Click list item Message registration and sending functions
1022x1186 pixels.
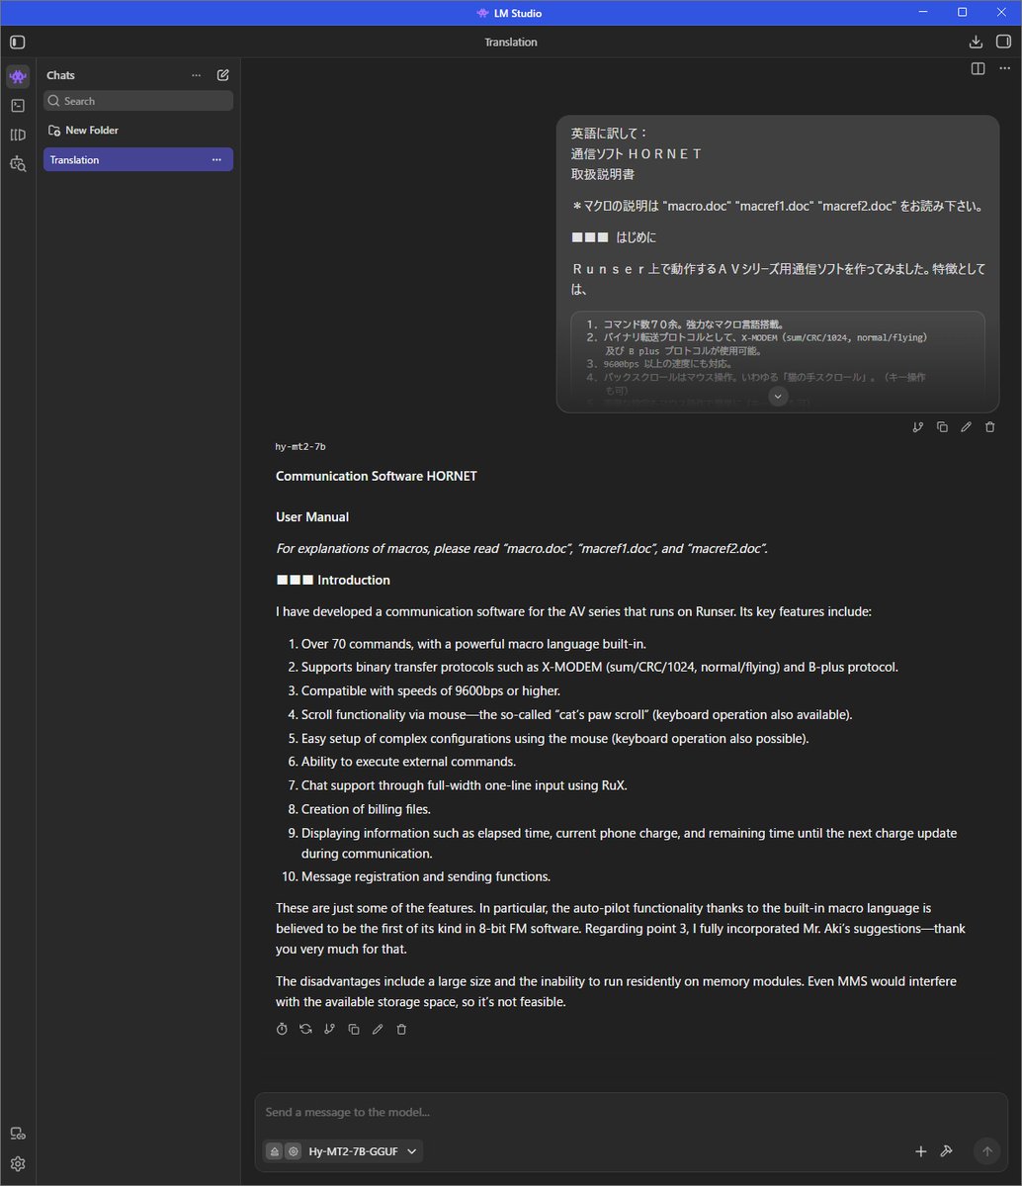tap(426, 876)
